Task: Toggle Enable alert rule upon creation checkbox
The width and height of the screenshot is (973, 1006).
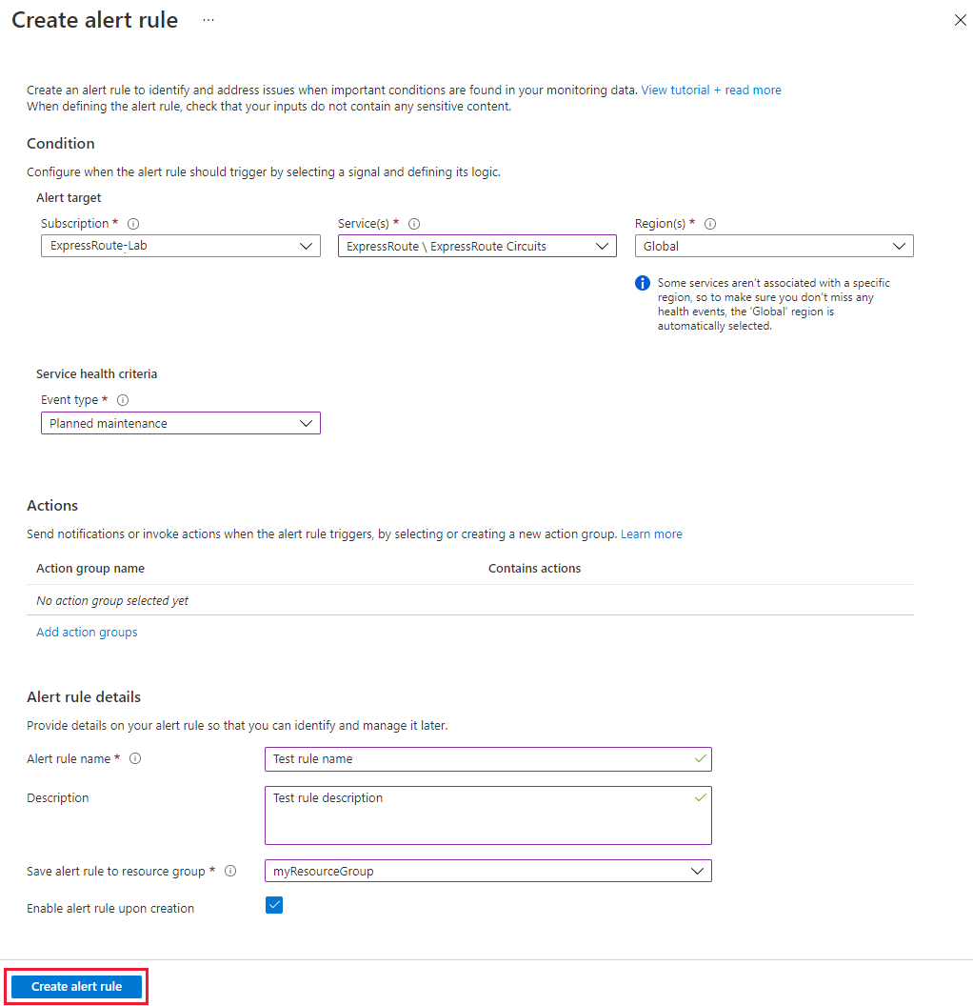Action: tap(273, 905)
